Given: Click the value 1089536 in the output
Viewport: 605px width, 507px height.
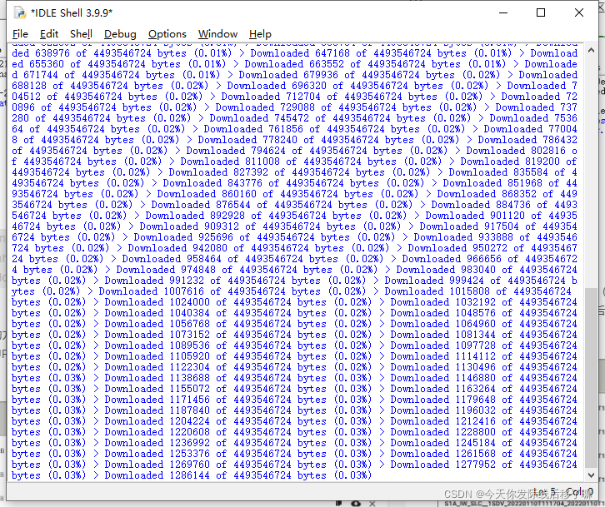Looking at the screenshot, I should pos(190,345).
